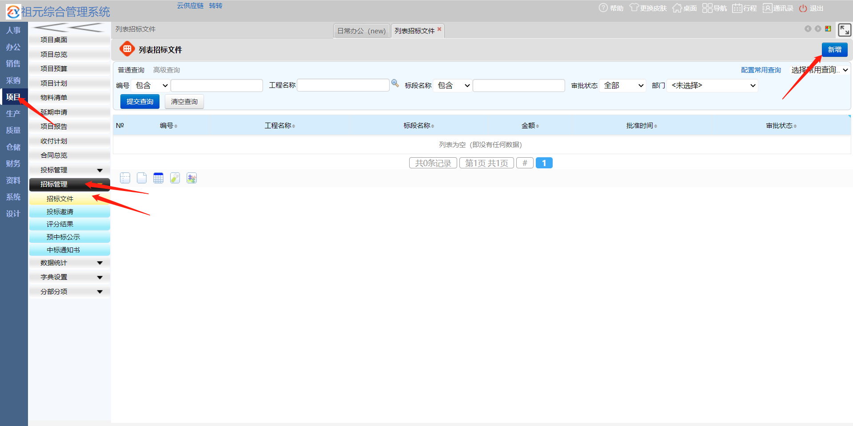Image resolution: width=853 pixels, height=426 pixels.
Task: Click the 工程名称 text input field
Action: tap(343, 85)
